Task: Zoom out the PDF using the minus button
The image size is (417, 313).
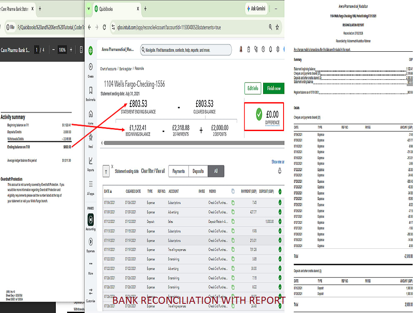Action: [x=53, y=50]
